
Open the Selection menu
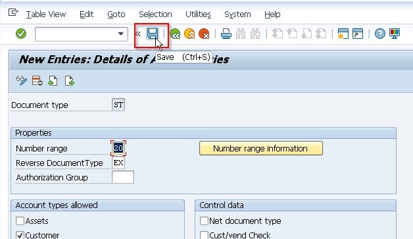click(155, 14)
